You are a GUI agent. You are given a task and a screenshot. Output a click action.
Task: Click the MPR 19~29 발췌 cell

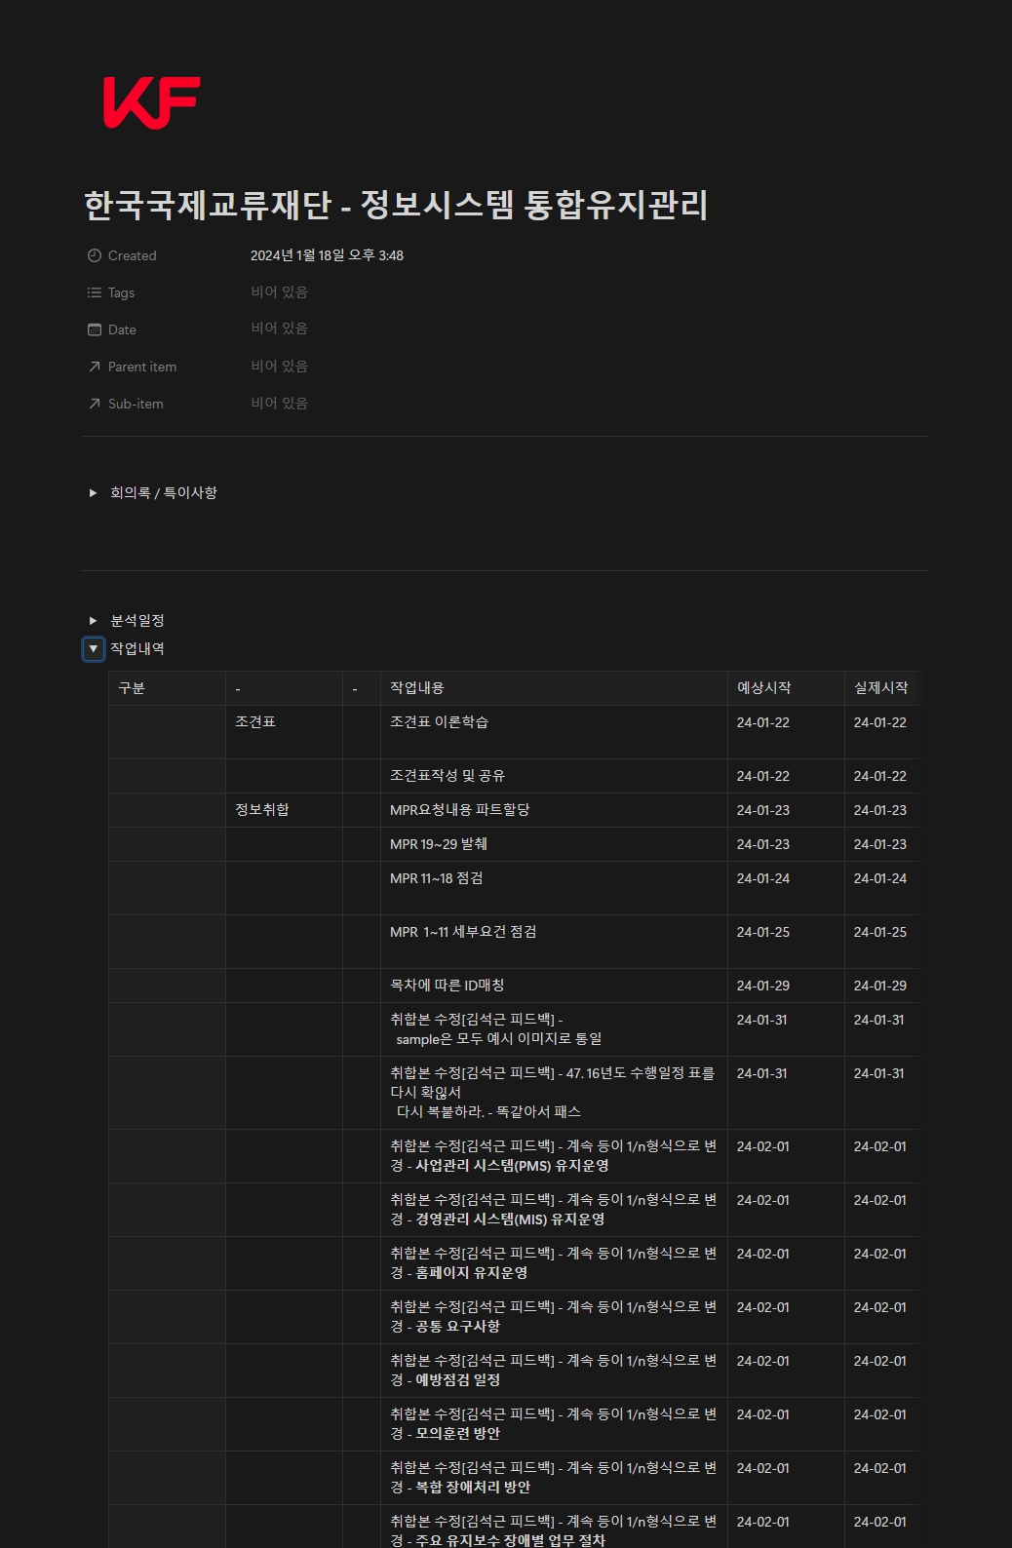[x=554, y=844]
